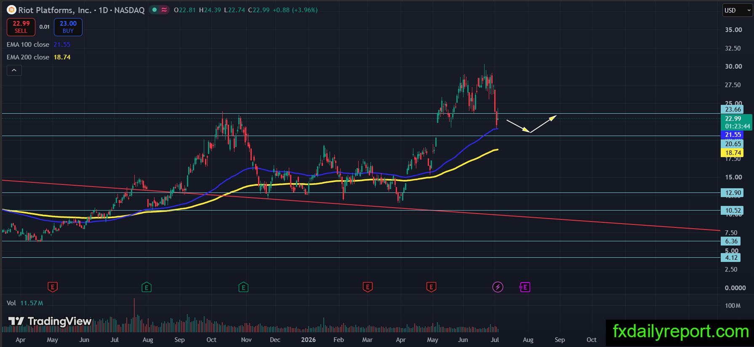Click the Mar label on time axis
Viewport: 754px width, 347px height.
(367, 340)
